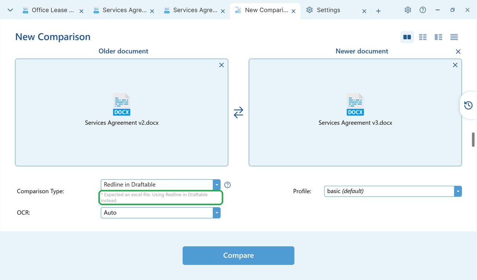Close the Settings tab
The width and height of the screenshot is (477, 280).
point(364,11)
